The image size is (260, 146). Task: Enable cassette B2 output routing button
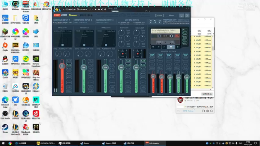(185, 43)
